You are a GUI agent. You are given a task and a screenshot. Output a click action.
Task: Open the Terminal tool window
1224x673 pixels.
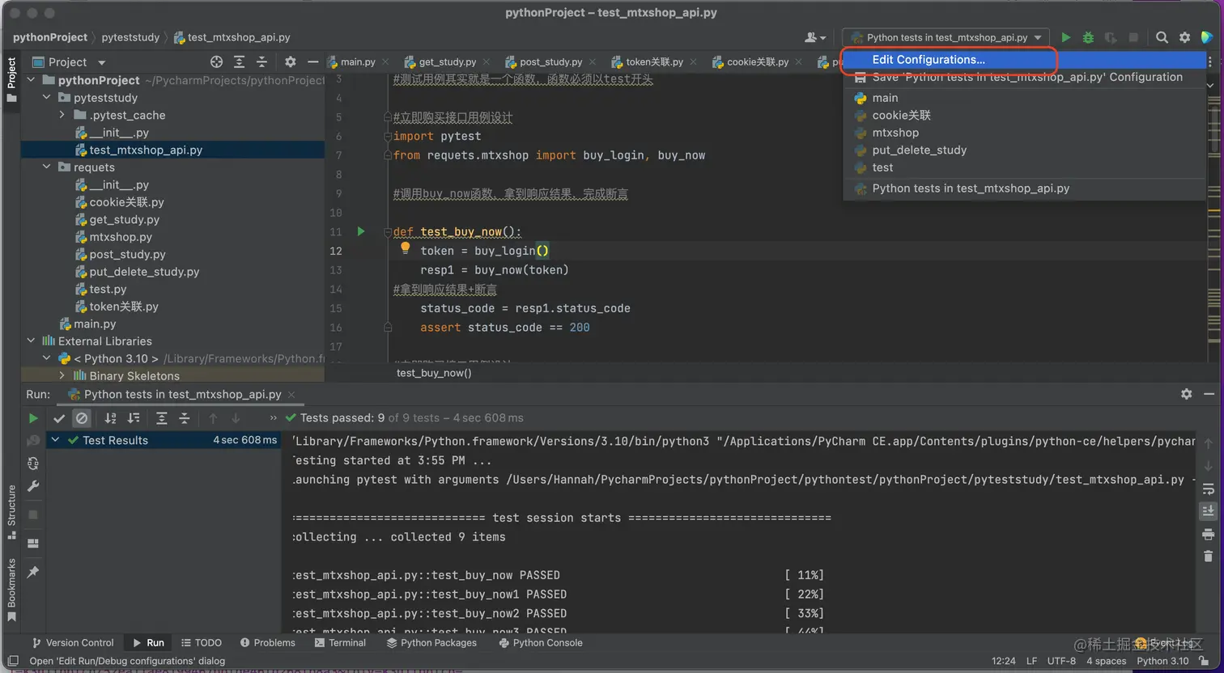(340, 643)
